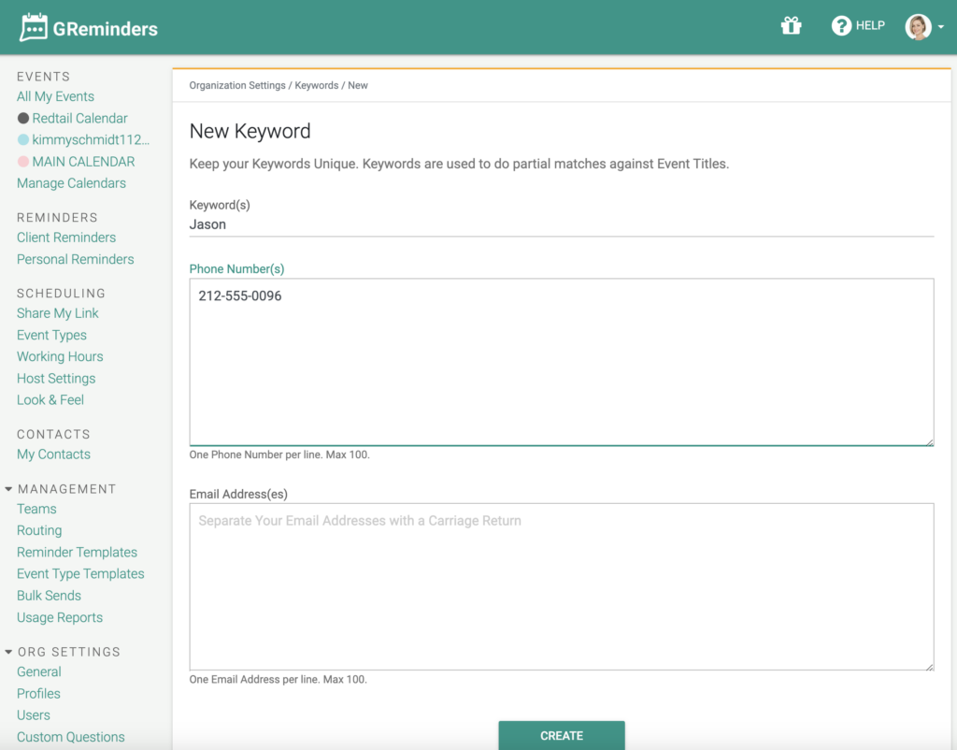The height and width of the screenshot is (750, 957).
Task: Open Client Reminders
Action: (x=66, y=238)
